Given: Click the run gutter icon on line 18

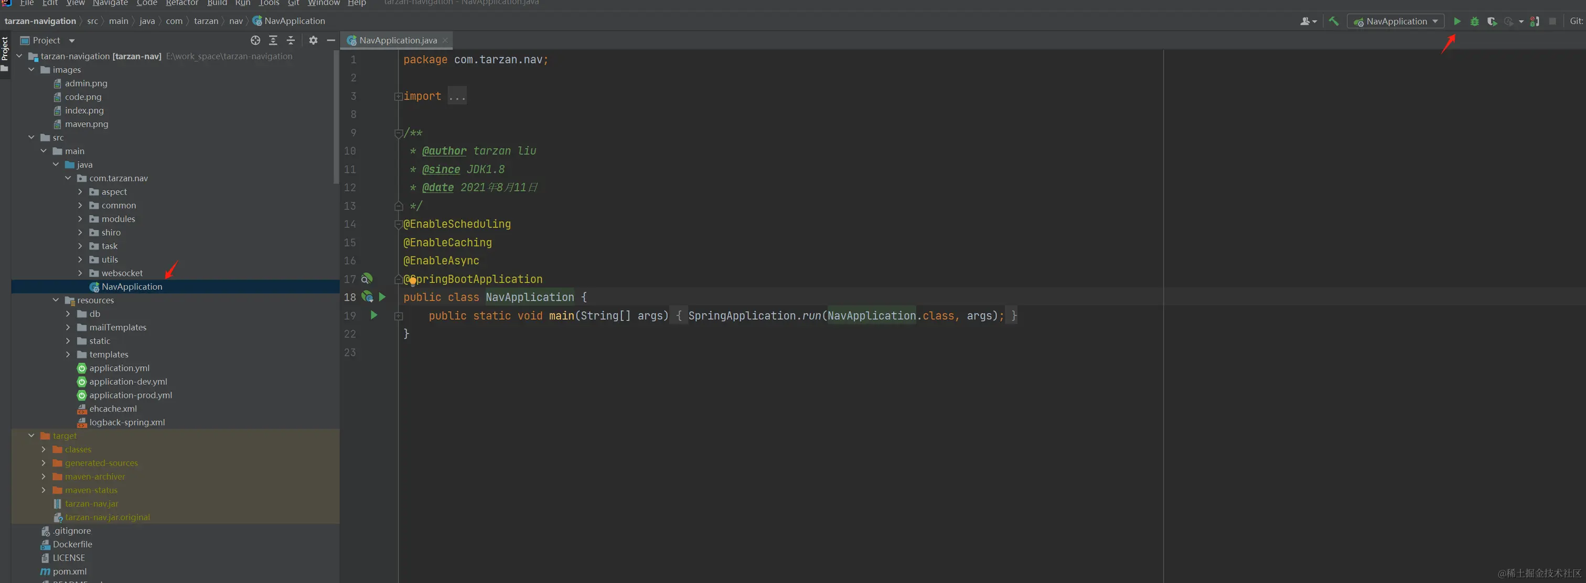Looking at the screenshot, I should point(382,297).
